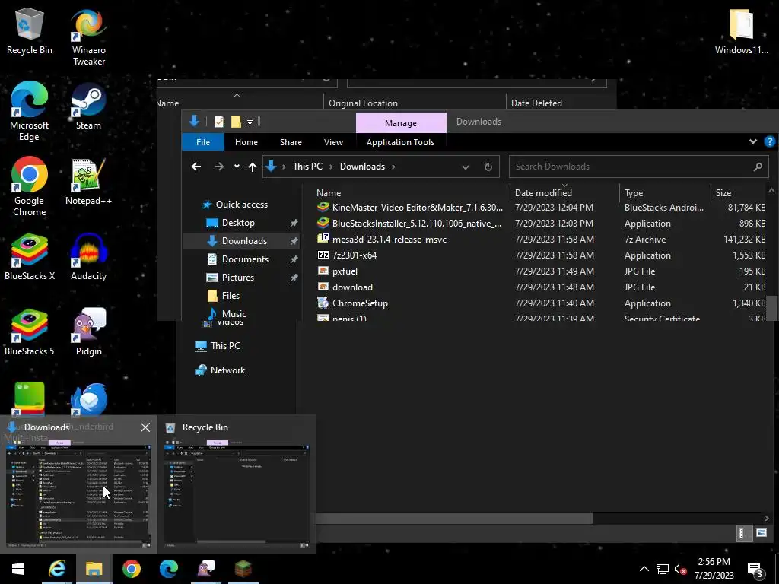Select Music in the navigation pane
The width and height of the screenshot is (779, 584).
click(234, 313)
